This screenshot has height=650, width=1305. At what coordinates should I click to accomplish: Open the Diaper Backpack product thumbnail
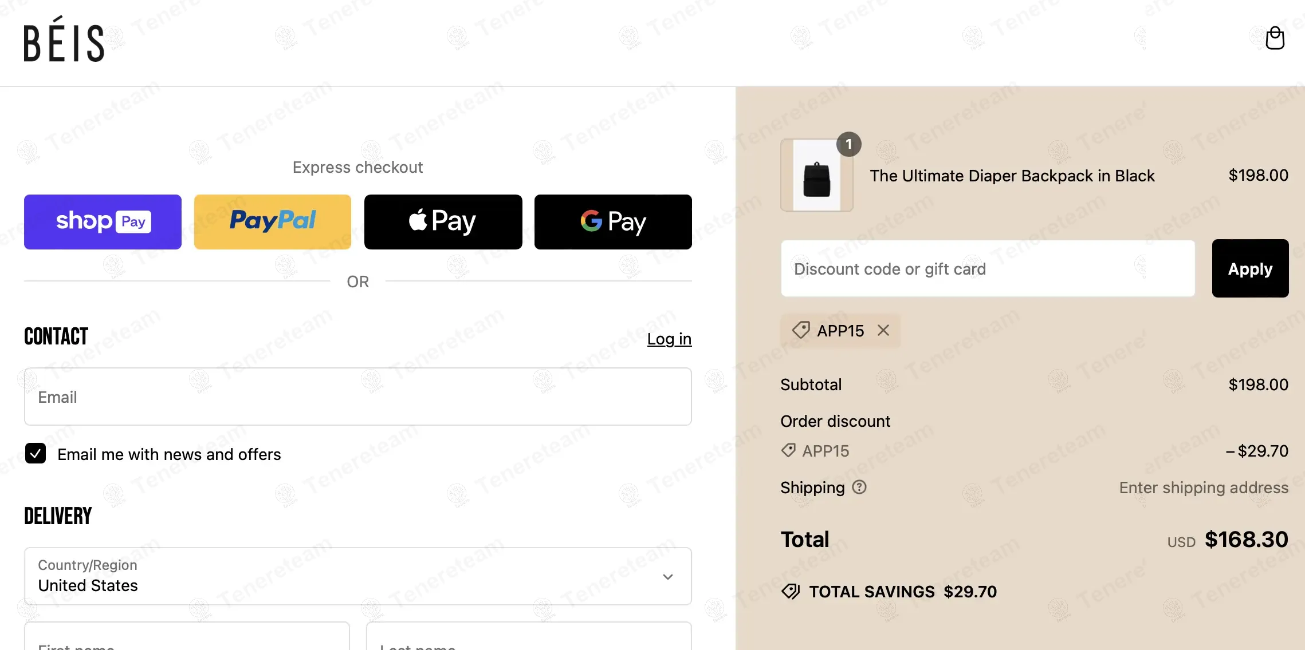click(x=816, y=175)
